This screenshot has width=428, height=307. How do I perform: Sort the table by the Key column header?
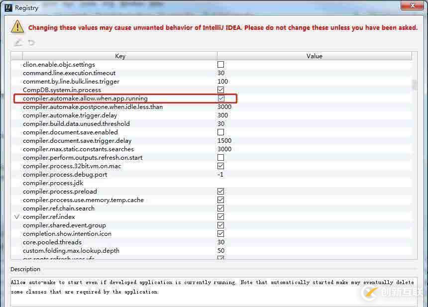pyautogui.click(x=120, y=56)
